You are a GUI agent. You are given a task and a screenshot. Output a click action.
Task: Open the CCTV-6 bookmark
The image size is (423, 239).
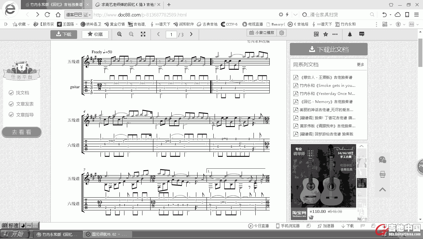[x=229, y=24]
